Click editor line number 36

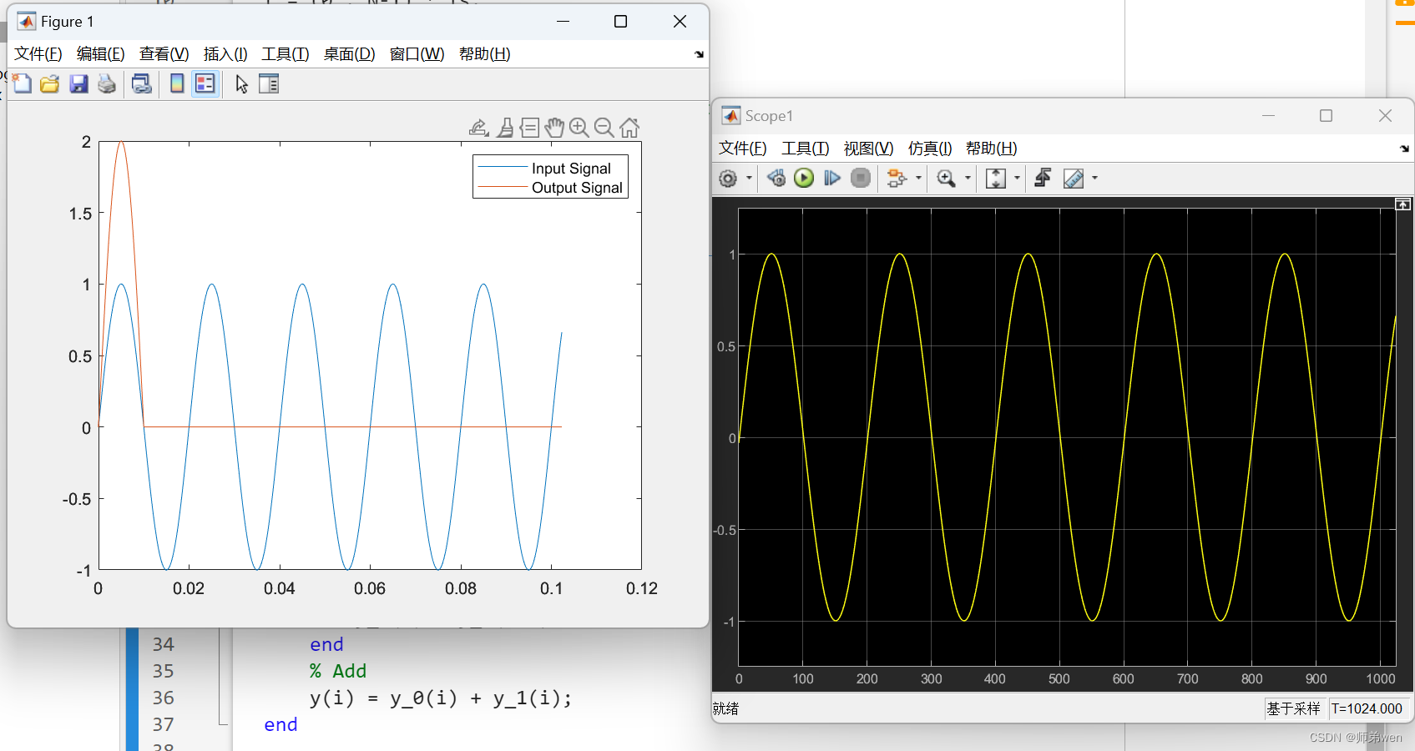coord(164,698)
